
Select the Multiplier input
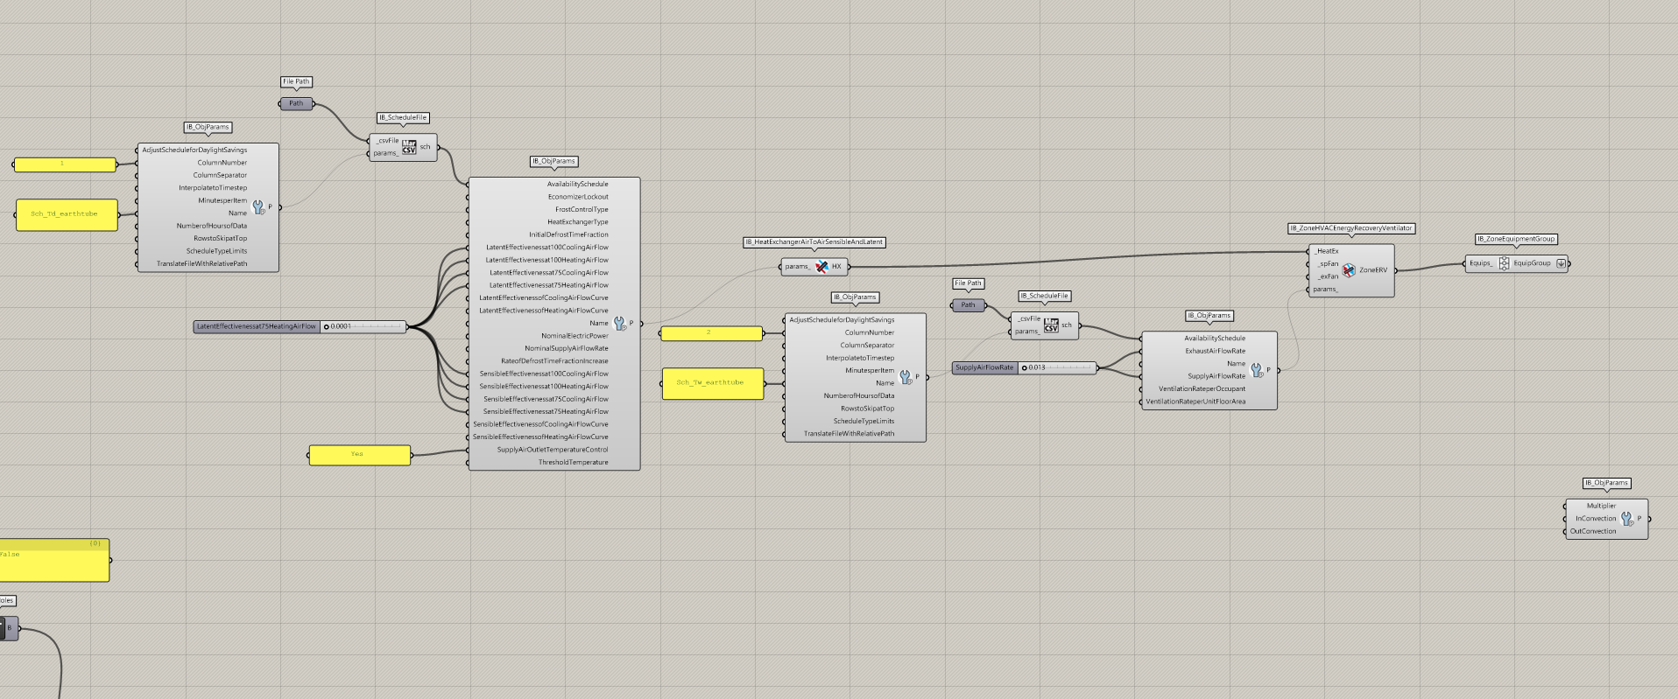[x=1602, y=506]
